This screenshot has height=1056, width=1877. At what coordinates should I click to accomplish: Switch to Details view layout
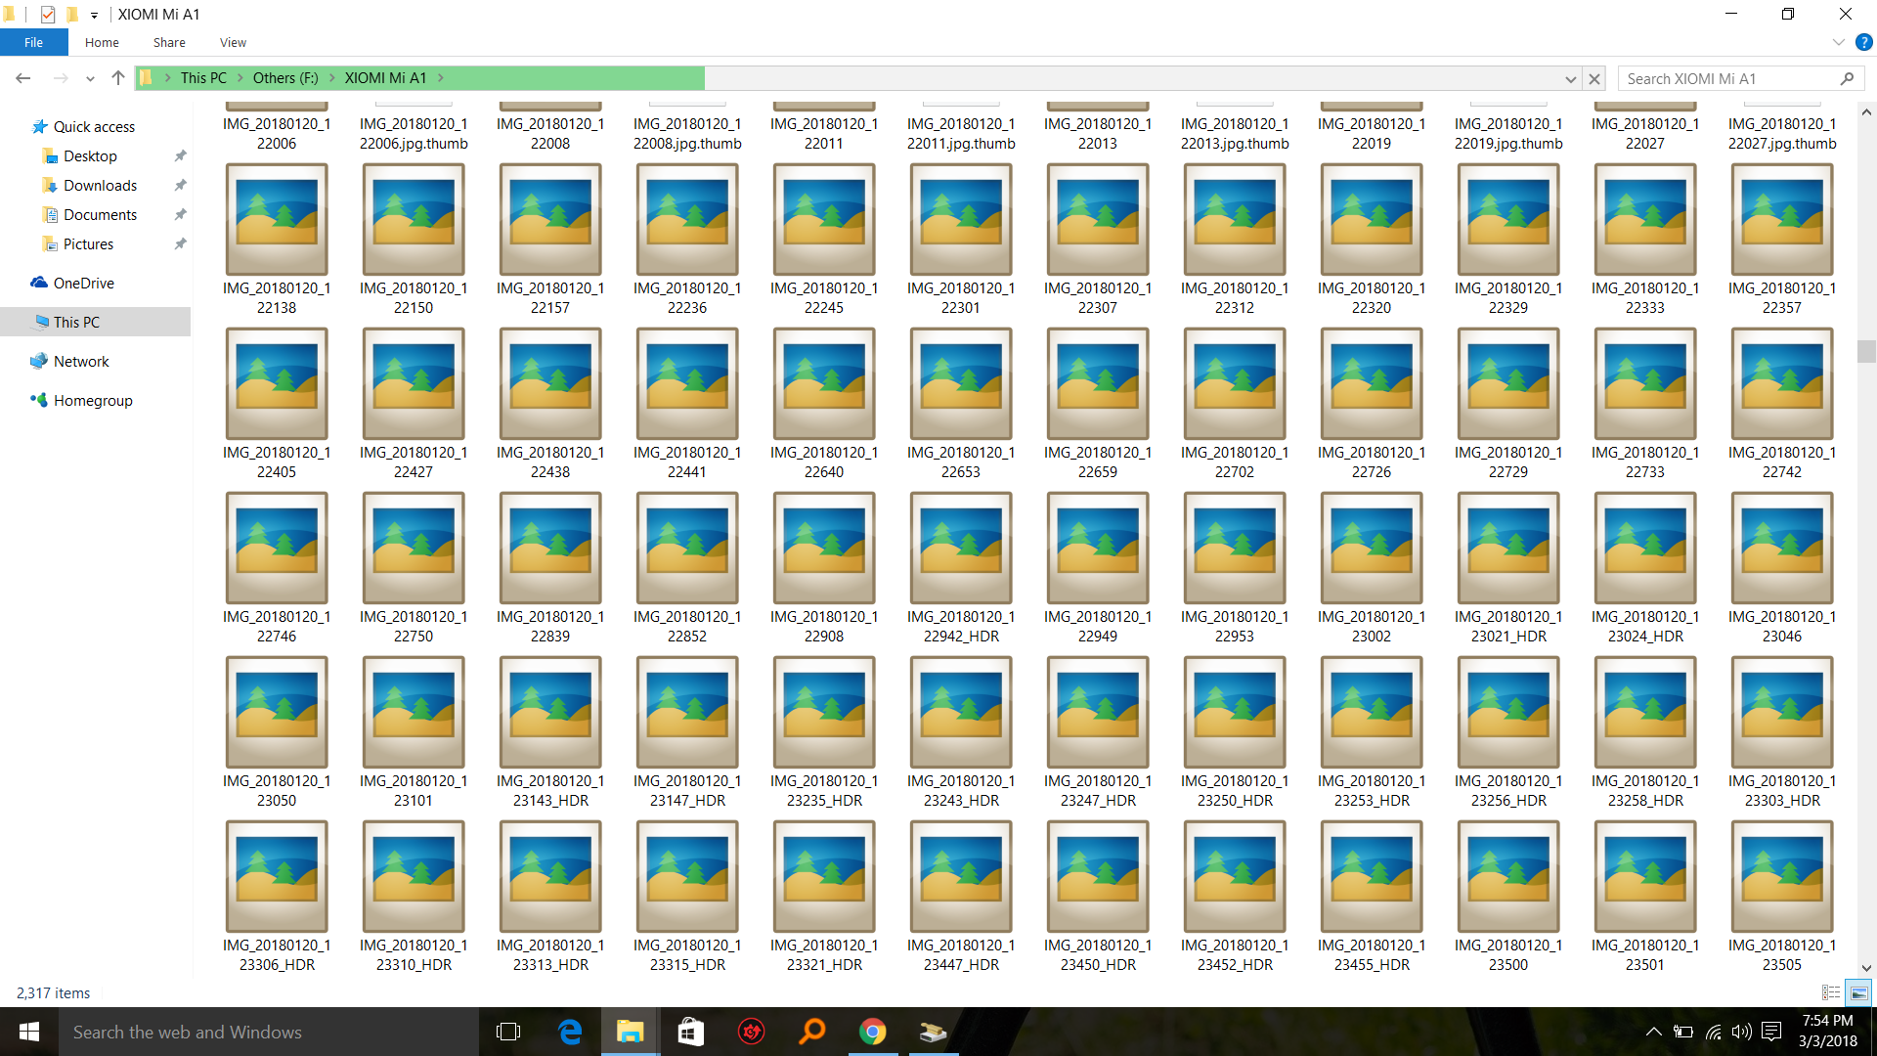1831,992
